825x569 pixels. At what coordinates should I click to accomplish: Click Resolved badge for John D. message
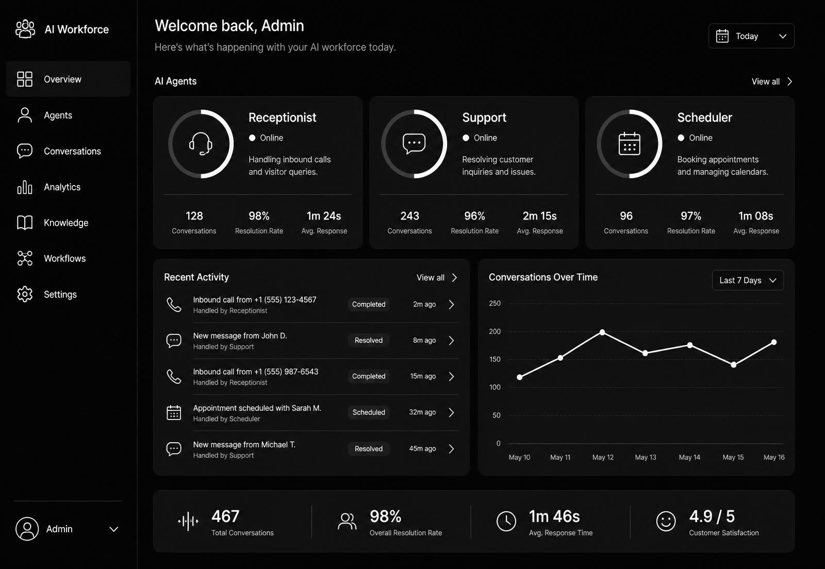369,341
